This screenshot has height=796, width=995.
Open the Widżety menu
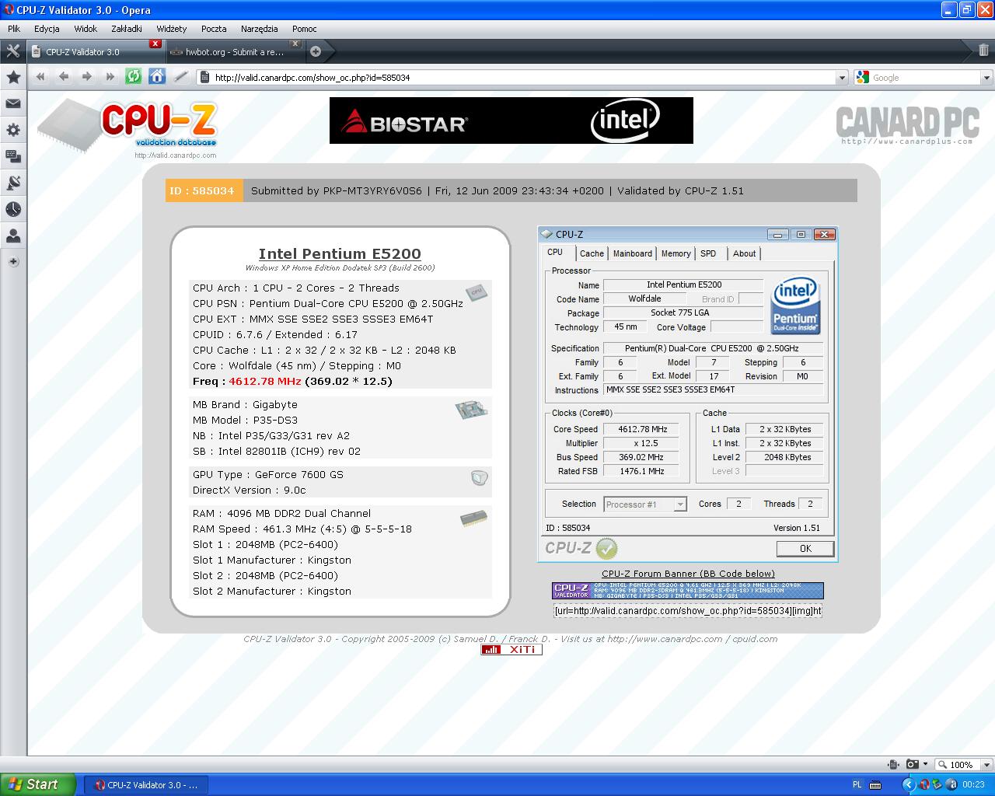172,29
